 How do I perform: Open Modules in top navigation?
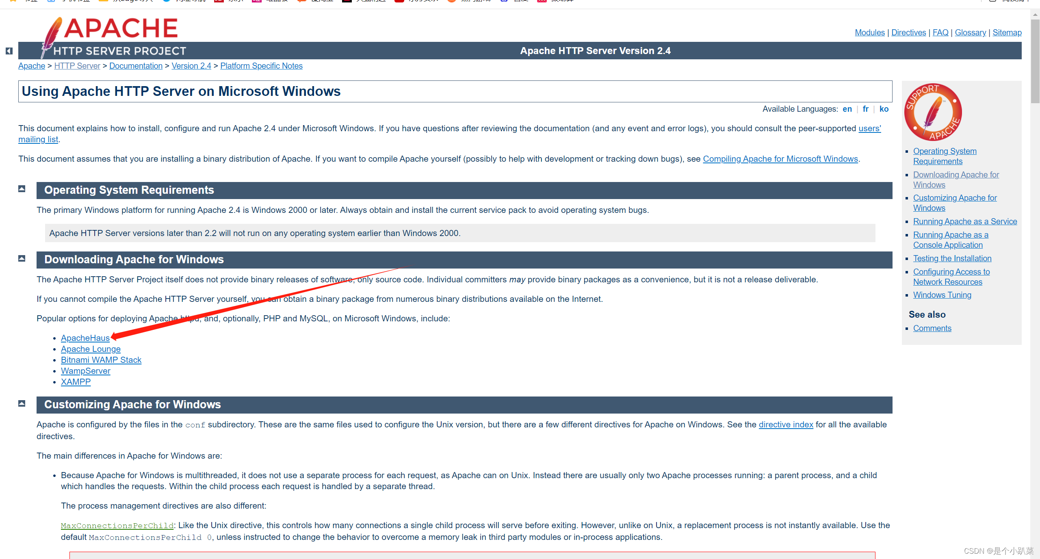(x=869, y=32)
